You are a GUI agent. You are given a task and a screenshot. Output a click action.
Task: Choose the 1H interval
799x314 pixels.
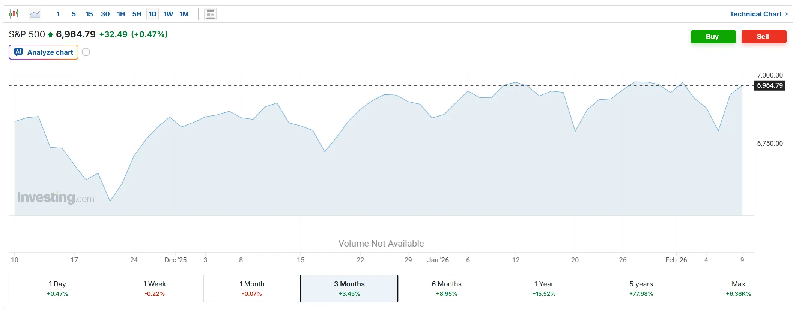click(x=121, y=14)
